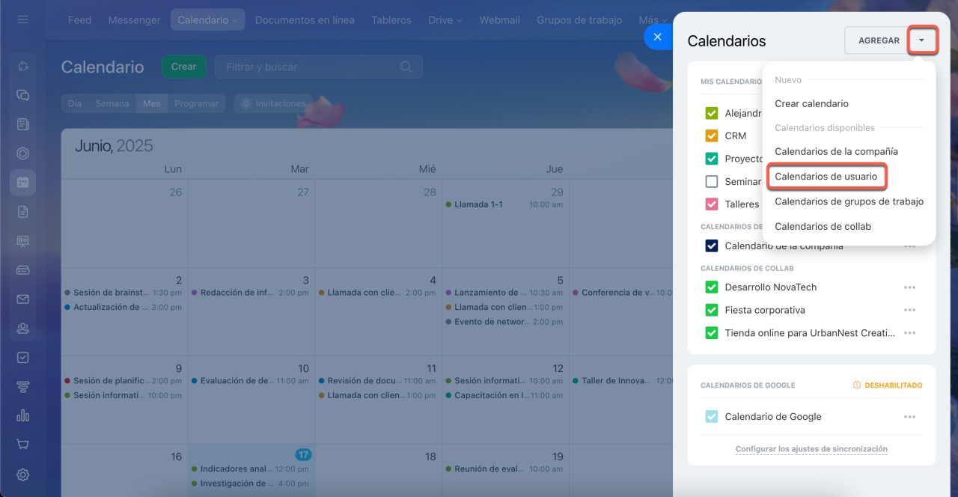Screen dimensions: 958x497
Task: Switch calendar to Día view
Action: point(75,103)
